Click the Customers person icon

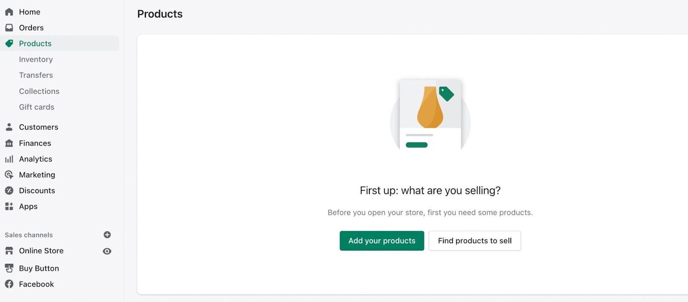pyautogui.click(x=9, y=127)
